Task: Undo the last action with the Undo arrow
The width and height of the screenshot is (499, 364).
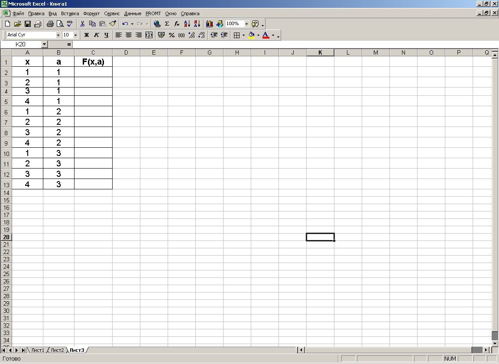Action: click(x=125, y=24)
